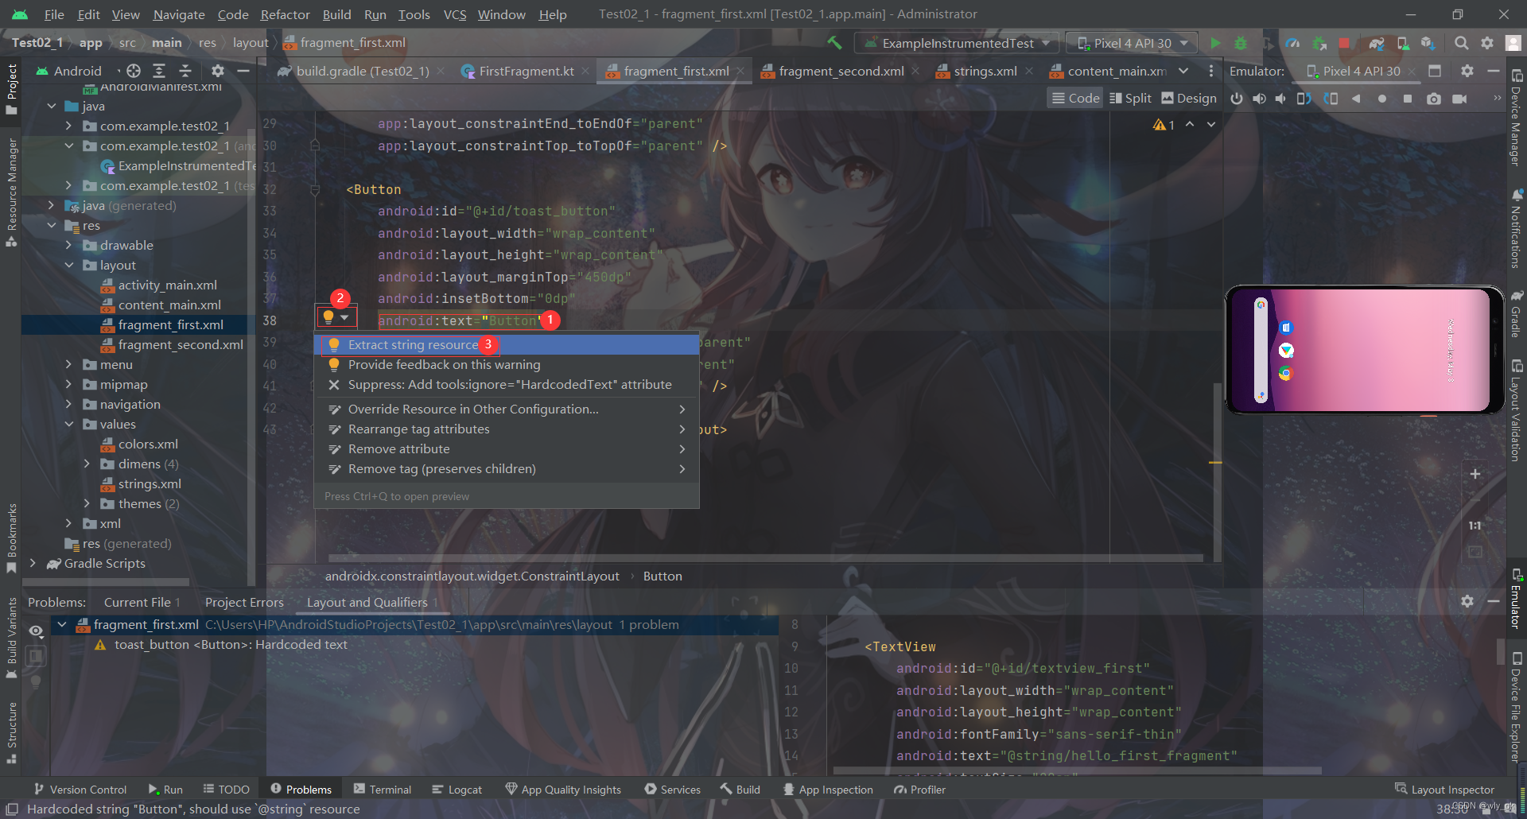Collapse the layout folder
The width and height of the screenshot is (1527, 819).
coord(68,265)
